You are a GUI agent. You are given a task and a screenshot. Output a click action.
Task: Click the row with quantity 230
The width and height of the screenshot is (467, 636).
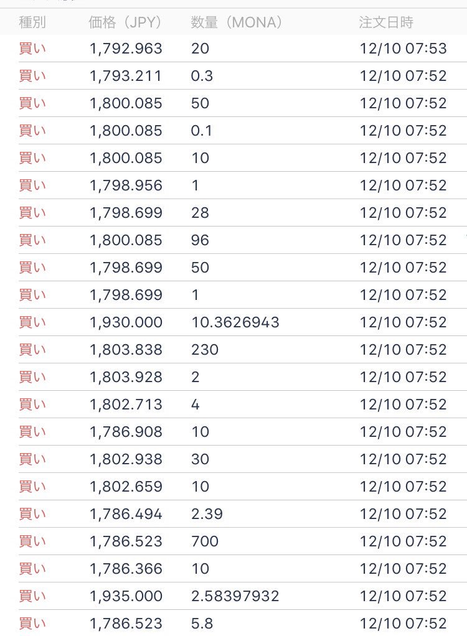pos(243,350)
